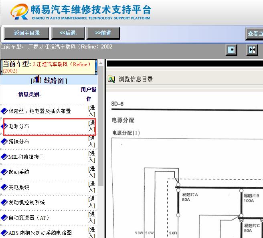The height and width of the screenshot is (238, 263).
Task: Click the 易熔片A 80A fuse label
Action: 190,197
